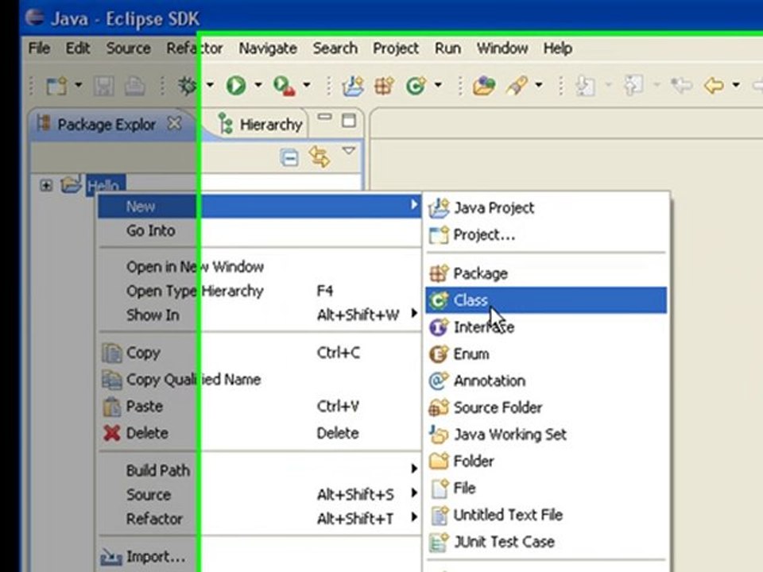763x572 pixels.
Task: Expand the Hello project tree node
Action: click(46, 185)
